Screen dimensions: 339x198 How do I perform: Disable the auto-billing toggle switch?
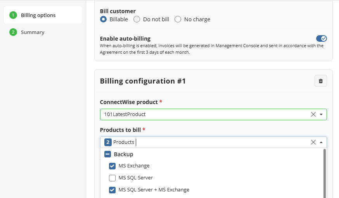tap(322, 39)
